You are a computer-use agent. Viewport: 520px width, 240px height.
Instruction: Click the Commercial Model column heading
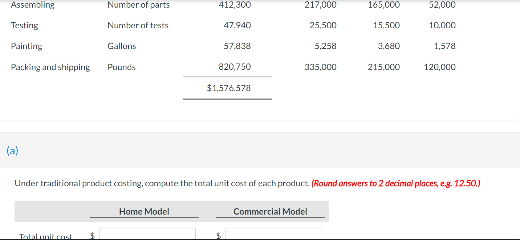(270, 211)
